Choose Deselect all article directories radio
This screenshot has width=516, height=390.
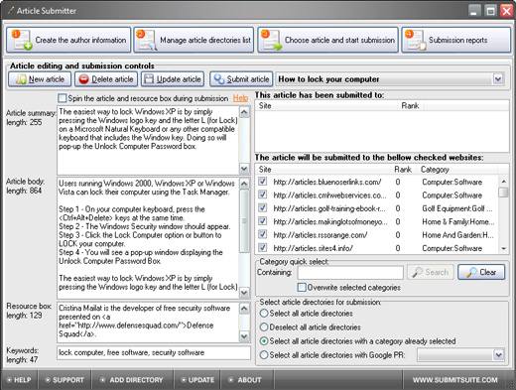[264, 327]
